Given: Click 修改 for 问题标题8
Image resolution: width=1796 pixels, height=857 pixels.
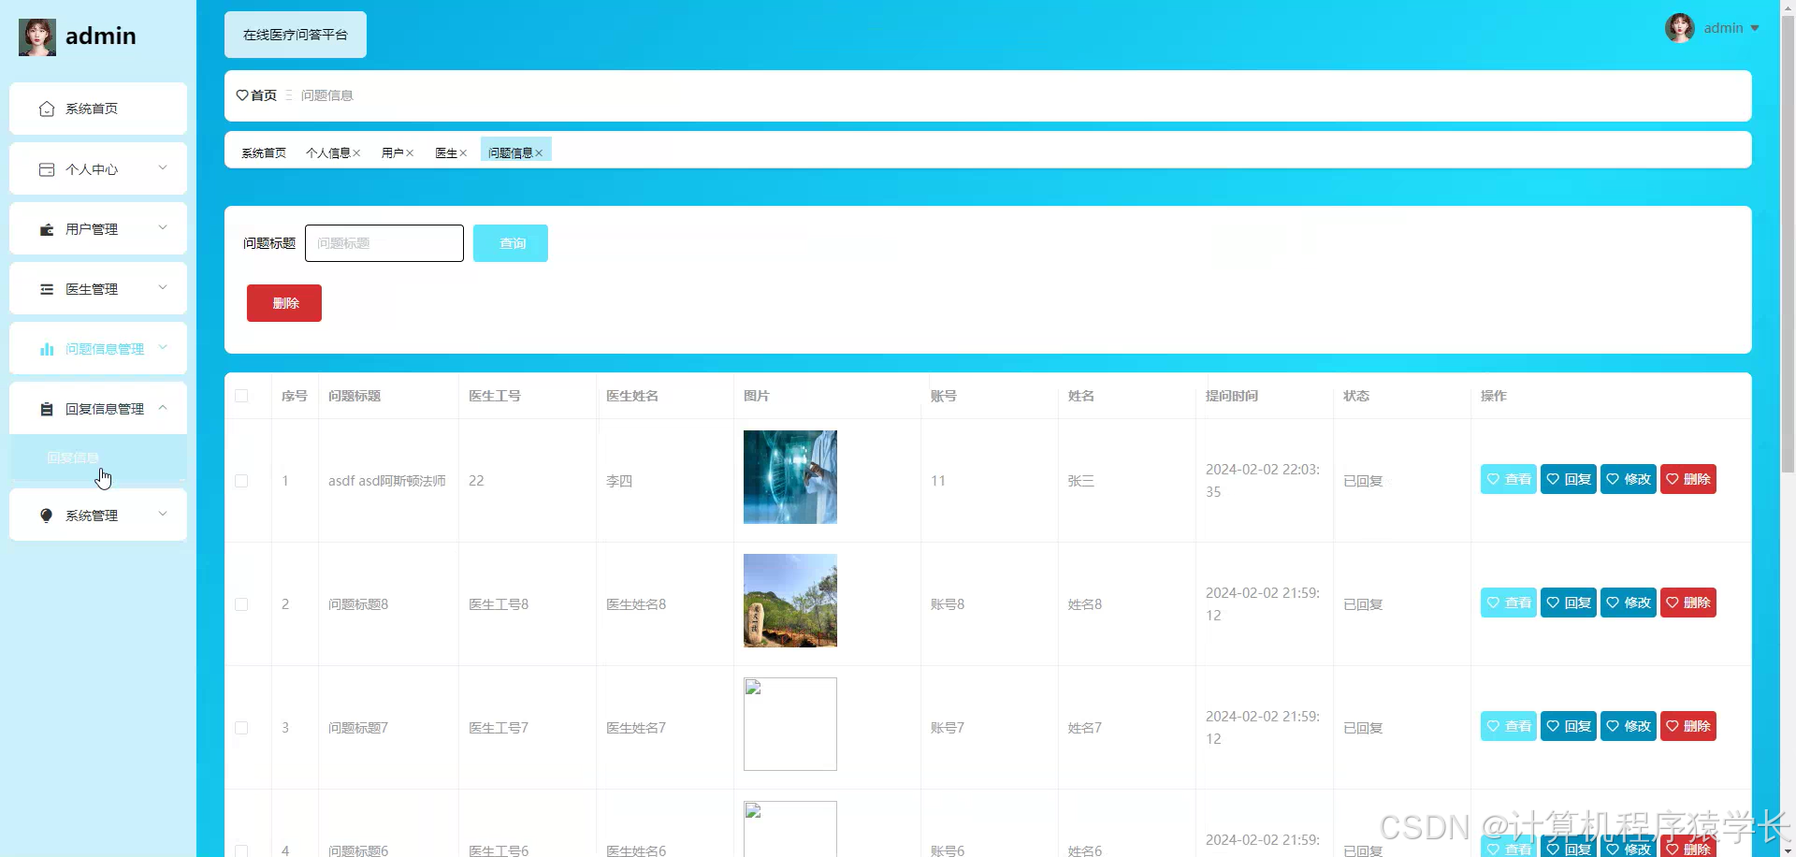Looking at the screenshot, I should tap(1628, 603).
